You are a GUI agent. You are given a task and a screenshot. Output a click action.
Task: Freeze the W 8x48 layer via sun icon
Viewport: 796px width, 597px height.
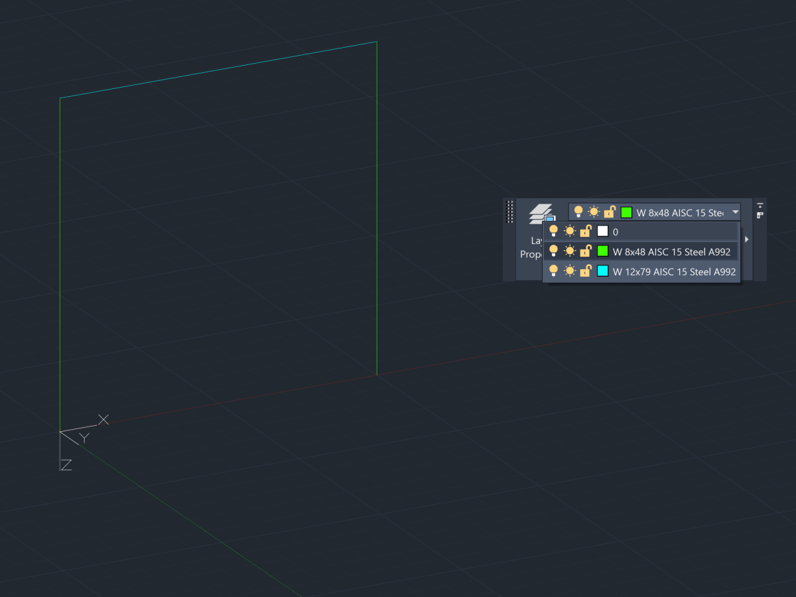(570, 251)
